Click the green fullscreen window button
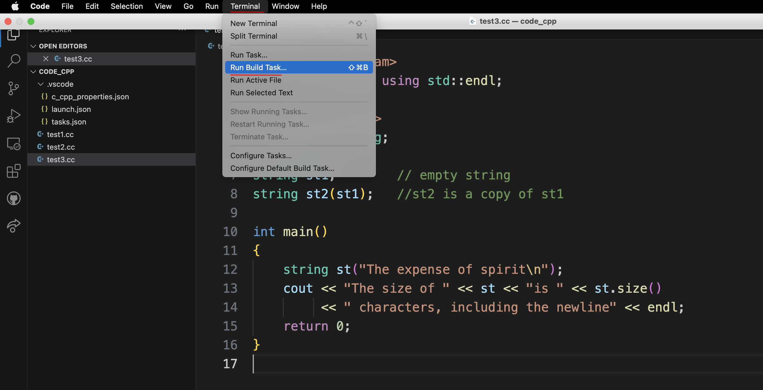 click(x=31, y=21)
